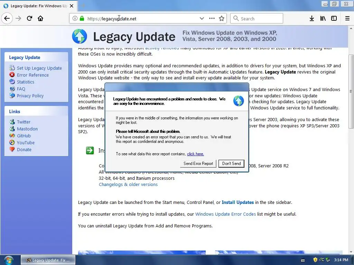Open the Library bookshelf icon
This screenshot has height=265, width=354.
click(x=323, y=19)
